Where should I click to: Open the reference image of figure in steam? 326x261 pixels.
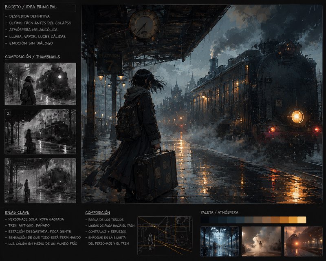pyautogui.click(x=261, y=241)
